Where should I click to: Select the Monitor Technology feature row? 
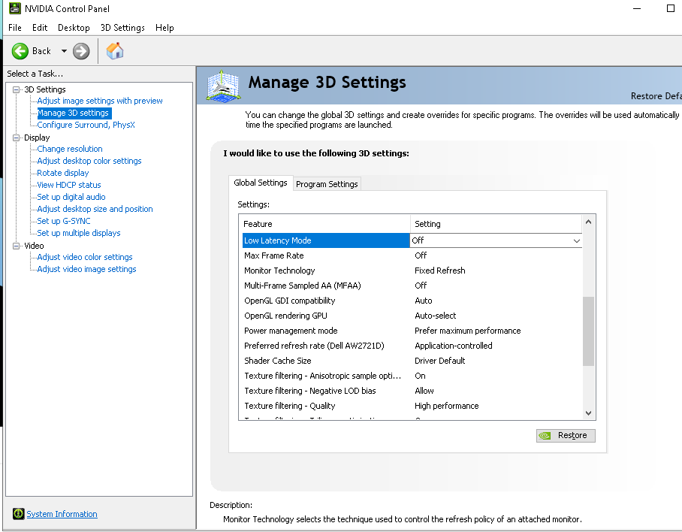click(412, 271)
